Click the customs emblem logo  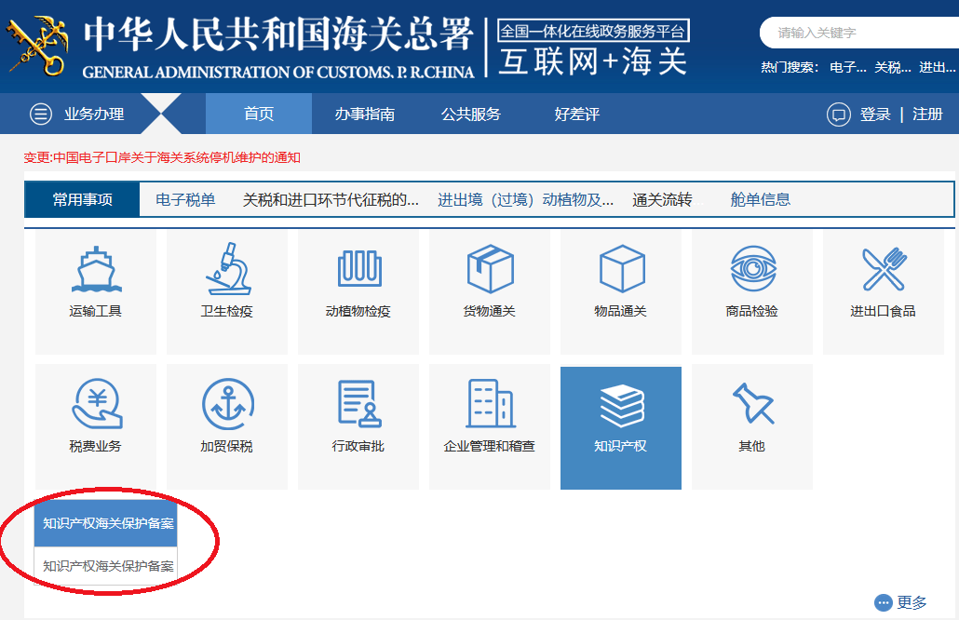click(37, 46)
